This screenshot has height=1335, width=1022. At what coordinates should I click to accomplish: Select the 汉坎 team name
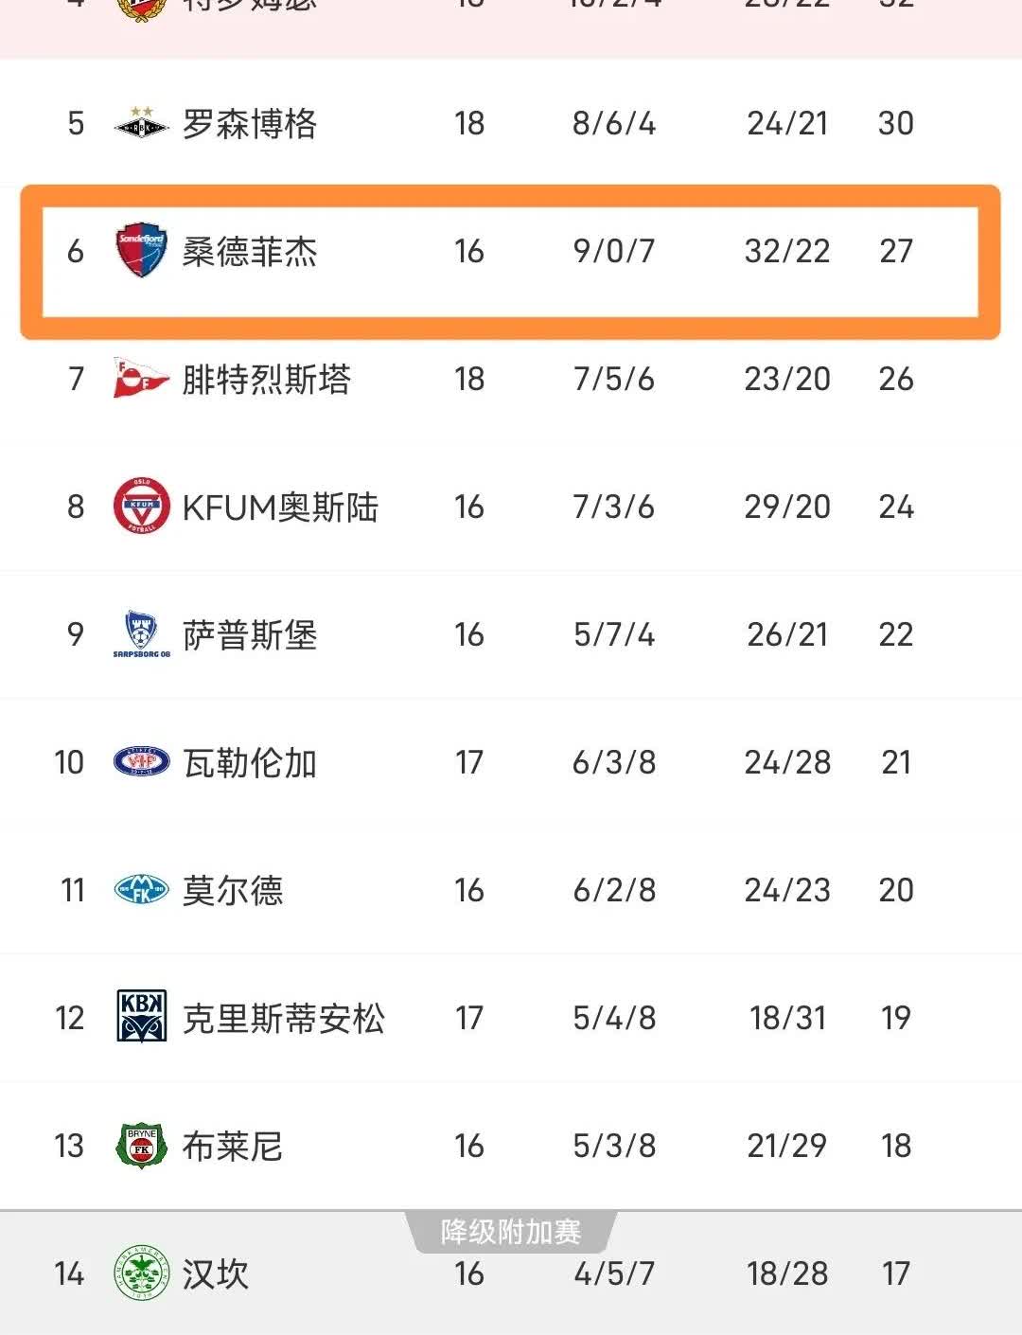(216, 1274)
